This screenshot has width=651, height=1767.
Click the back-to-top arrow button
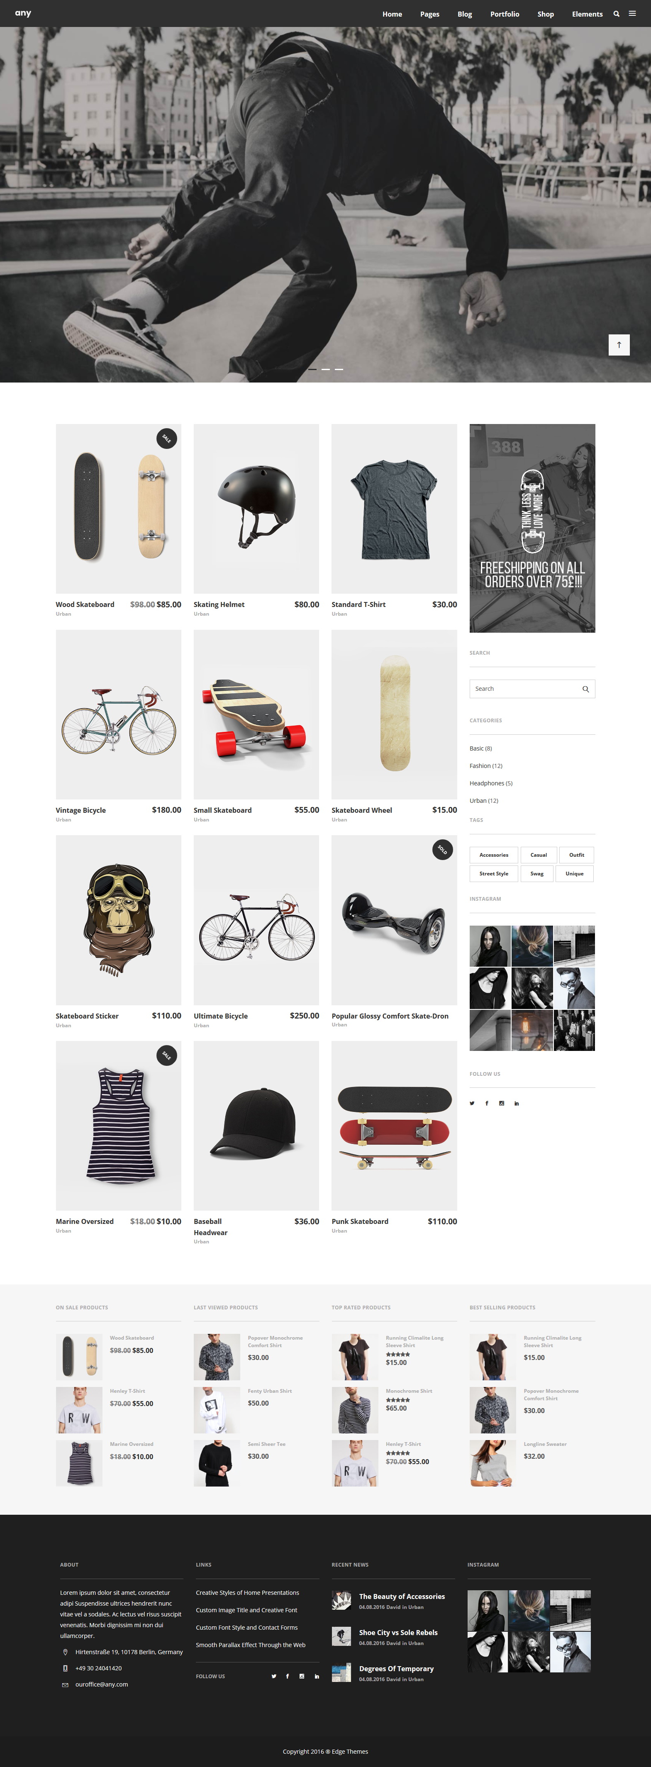[619, 344]
